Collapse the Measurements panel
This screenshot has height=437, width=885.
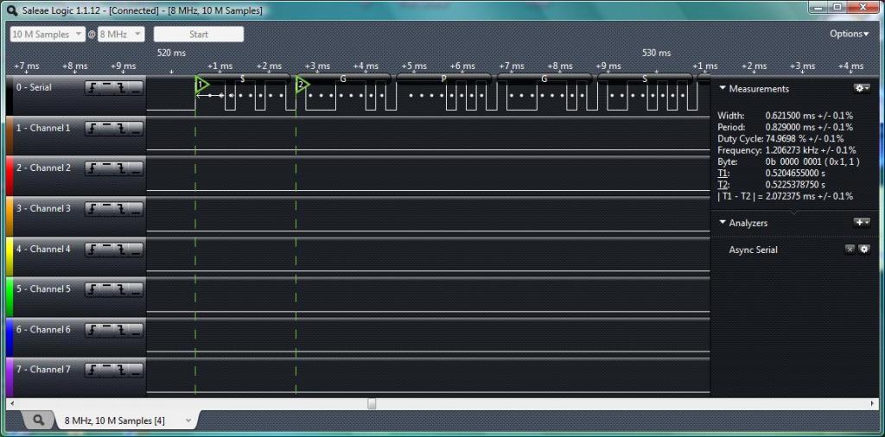point(723,89)
